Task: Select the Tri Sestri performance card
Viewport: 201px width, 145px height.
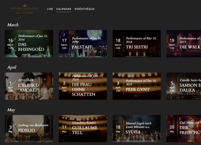Action: pos(137,44)
